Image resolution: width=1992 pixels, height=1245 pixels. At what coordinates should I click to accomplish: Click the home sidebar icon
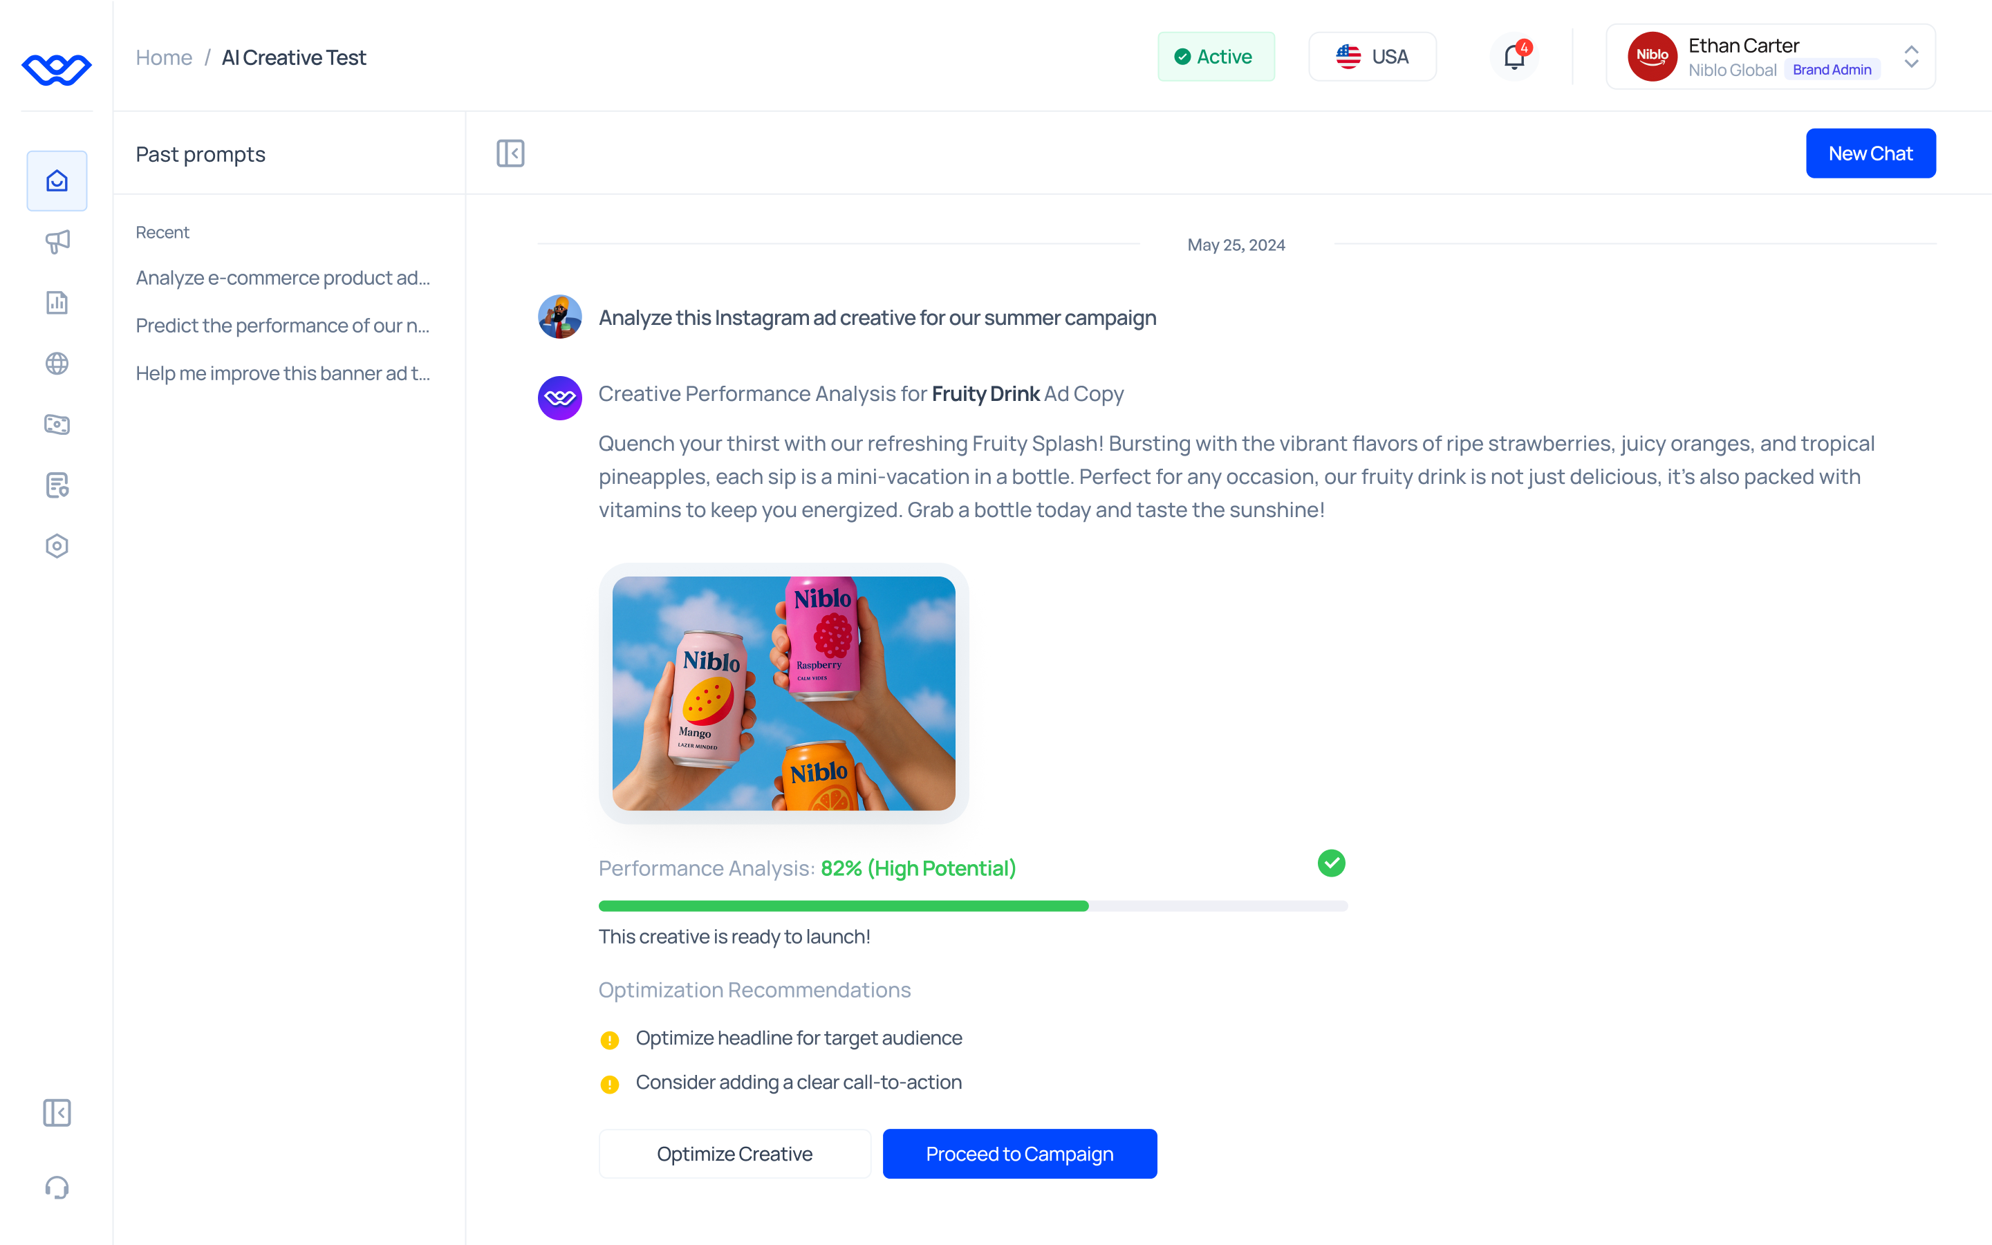click(x=57, y=180)
